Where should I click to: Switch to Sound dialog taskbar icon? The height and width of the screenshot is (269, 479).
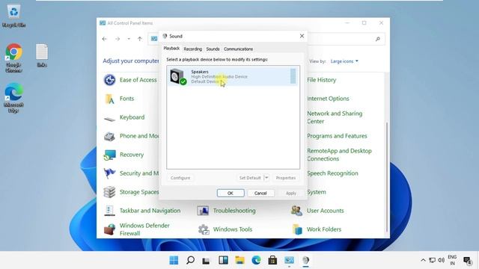point(305,260)
